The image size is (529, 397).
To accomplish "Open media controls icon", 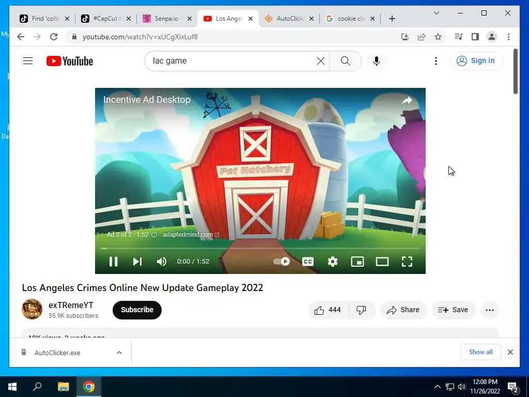I will point(459,37).
